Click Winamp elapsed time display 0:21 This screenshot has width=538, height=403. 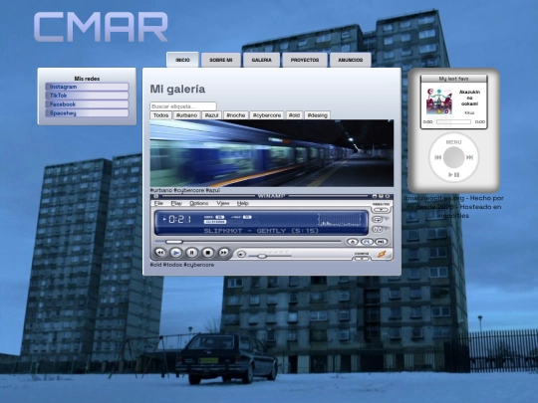[179, 219]
